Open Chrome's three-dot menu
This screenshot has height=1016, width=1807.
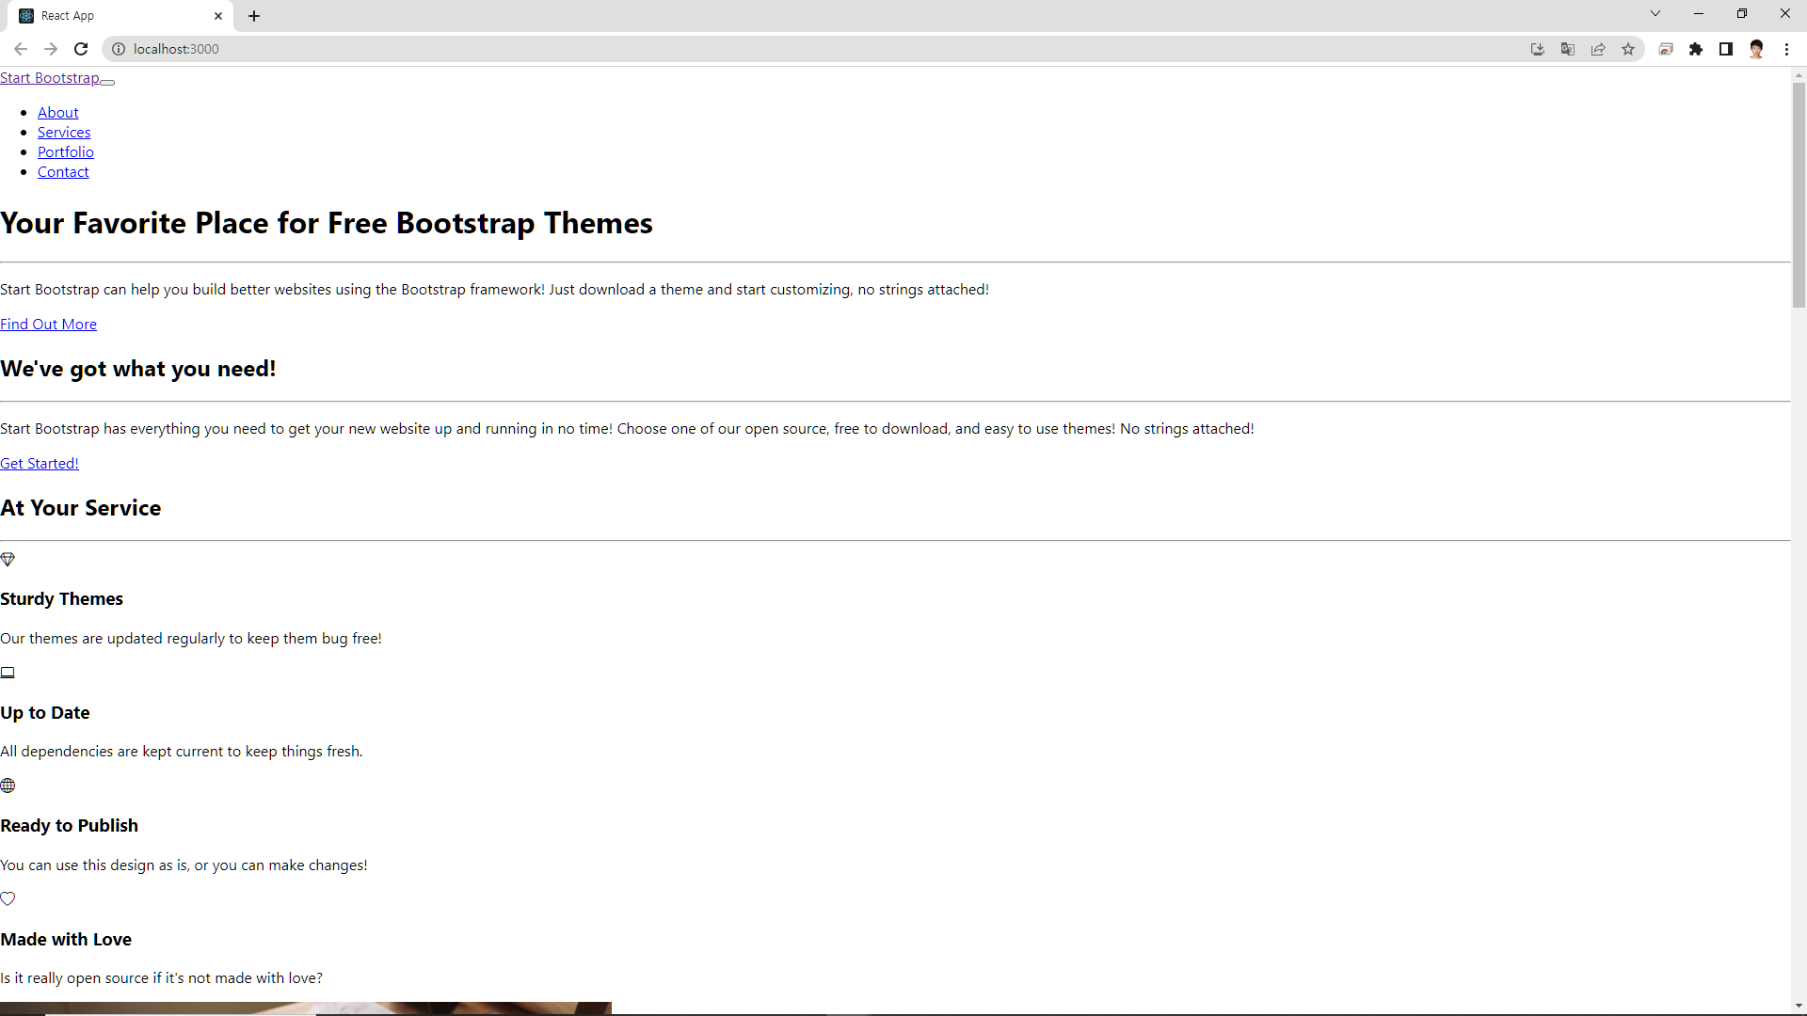[x=1786, y=49]
